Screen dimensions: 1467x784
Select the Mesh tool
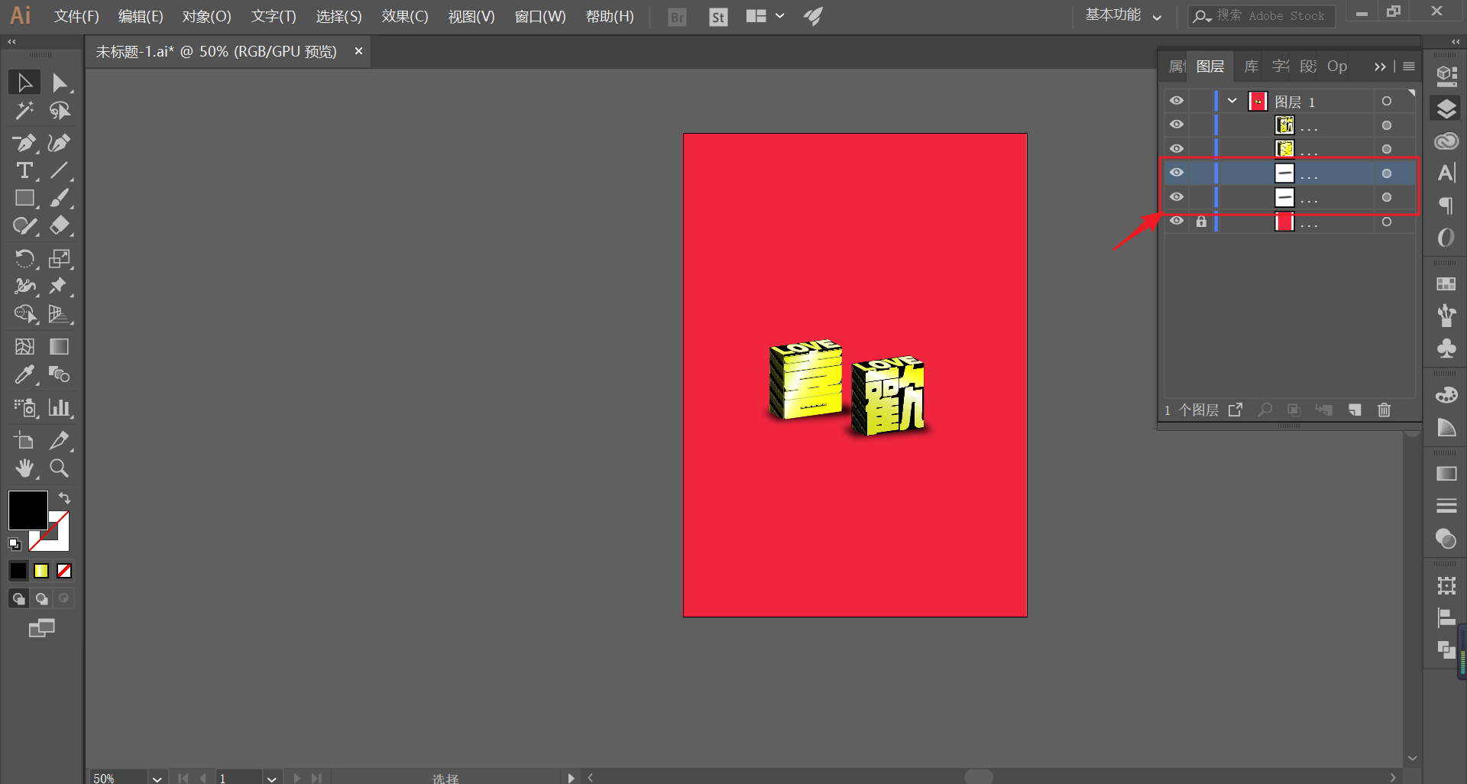click(x=24, y=347)
